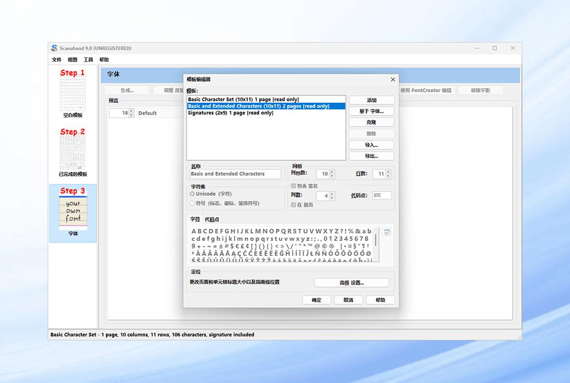The height and width of the screenshot is (383, 570).
Task: Confirm the dialog with 确定
Action: pos(317,300)
